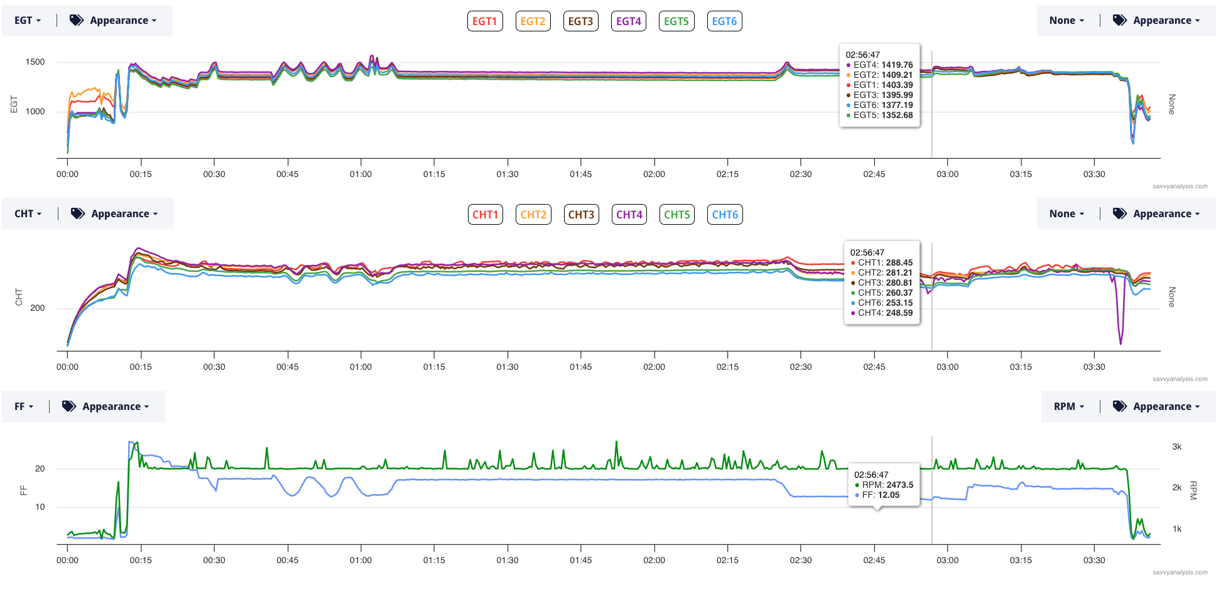
Task: Toggle the CHT6 series visibility
Action: [x=725, y=215]
